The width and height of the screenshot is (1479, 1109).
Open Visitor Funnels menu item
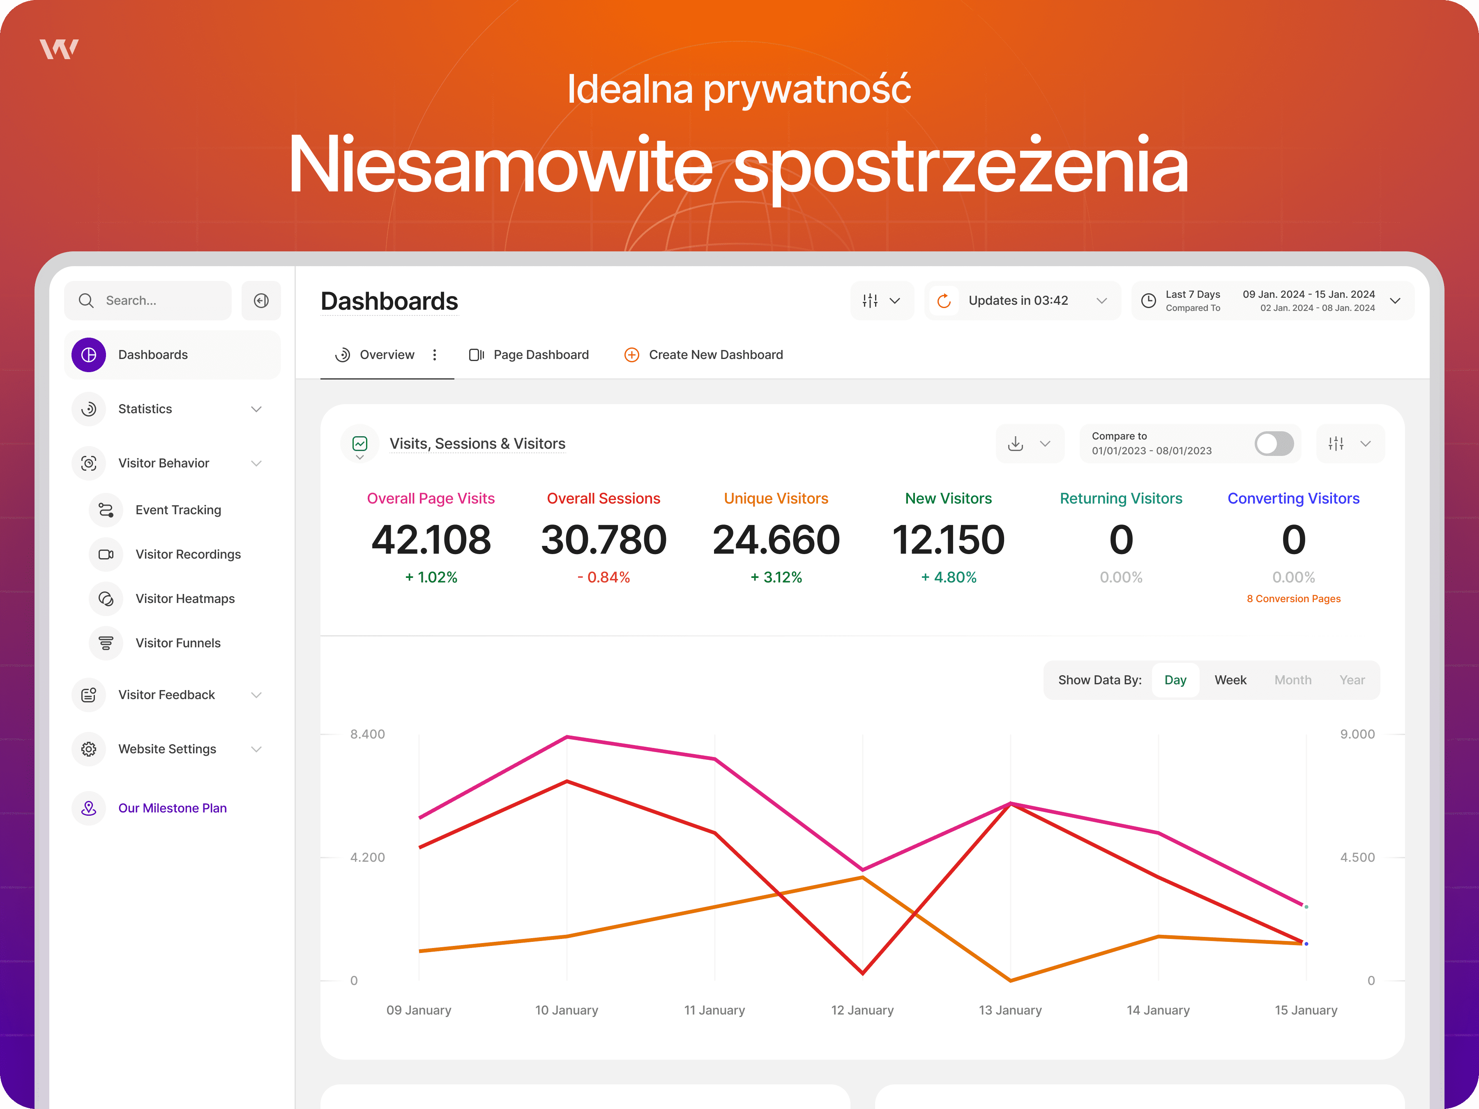pyautogui.click(x=178, y=642)
